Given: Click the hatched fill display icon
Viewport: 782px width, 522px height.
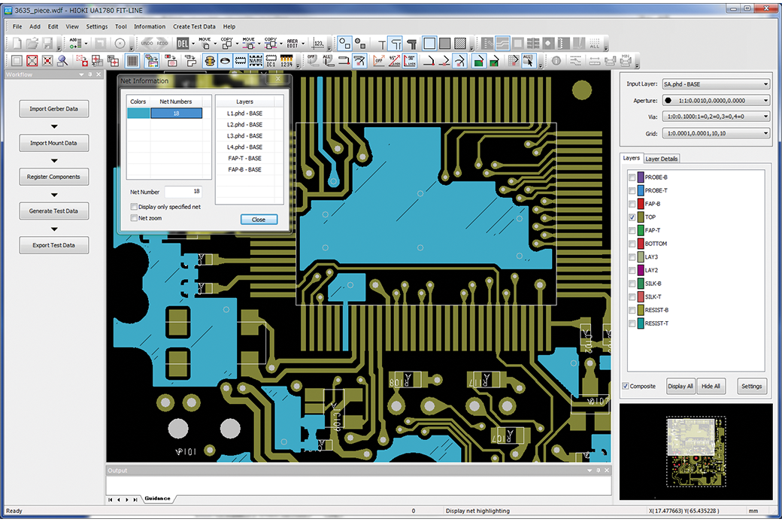Looking at the screenshot, I should (460, 44).
